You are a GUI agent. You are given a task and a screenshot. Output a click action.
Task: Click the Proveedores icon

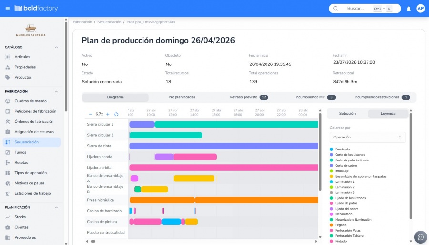pos(8,238)
